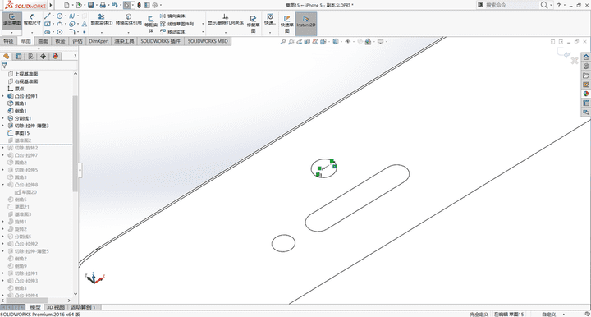Select the Circle sketch tool
This screenshot has height=317, width=591.
point(60,16)
